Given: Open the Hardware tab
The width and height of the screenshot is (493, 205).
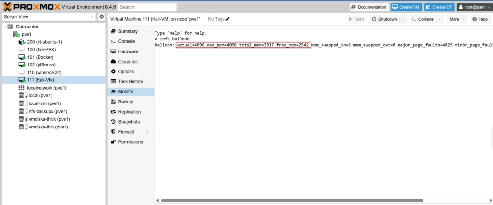Looking at the screenshot, I should point(131,51).
